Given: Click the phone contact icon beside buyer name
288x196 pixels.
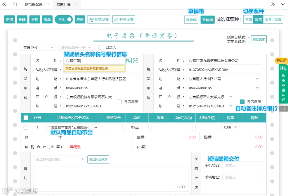Looking at the screenshot, I should pos(129,60).
